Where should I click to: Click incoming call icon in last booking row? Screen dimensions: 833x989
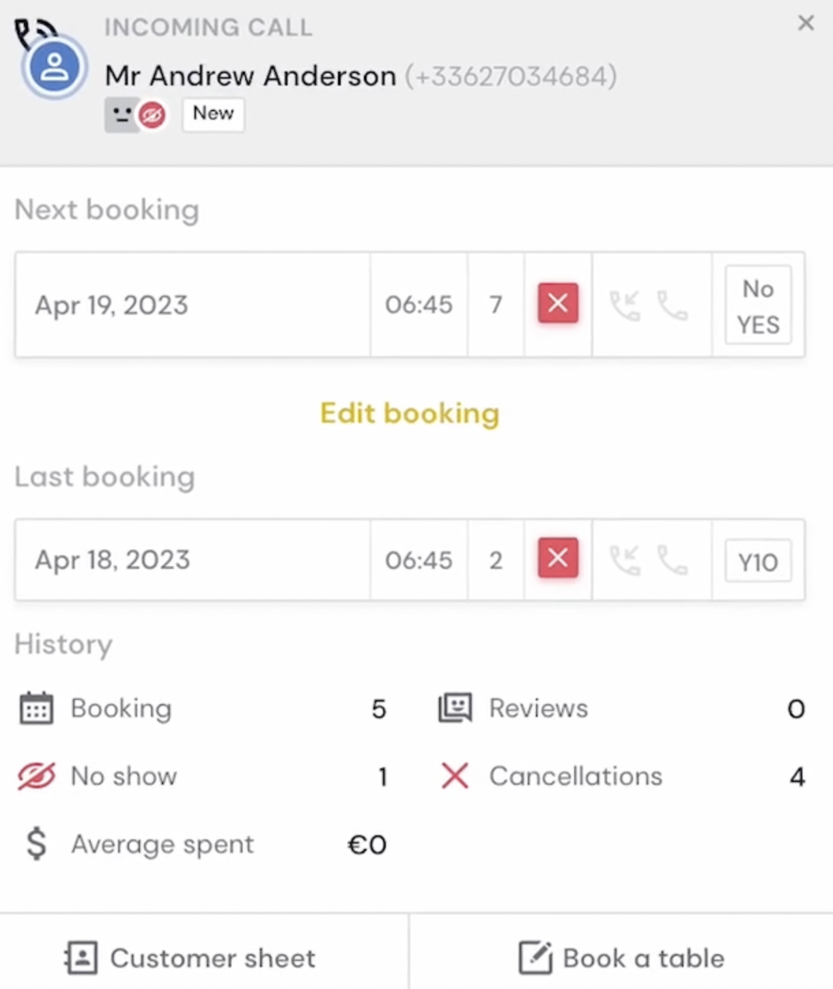tap(625, 561)
